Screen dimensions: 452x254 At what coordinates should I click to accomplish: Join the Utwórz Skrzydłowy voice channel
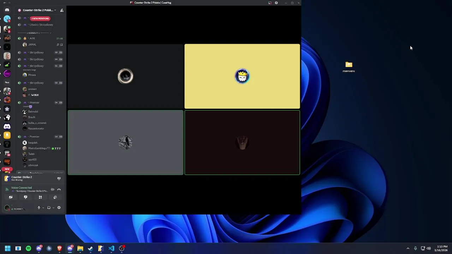click(x=41, y=25)
